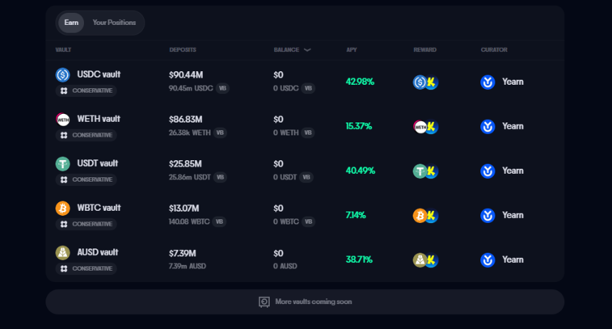Click the Yearn curator logo for USDC
Image resolution: width=612 pixels, height=329 pixels.
coord(487,82)
